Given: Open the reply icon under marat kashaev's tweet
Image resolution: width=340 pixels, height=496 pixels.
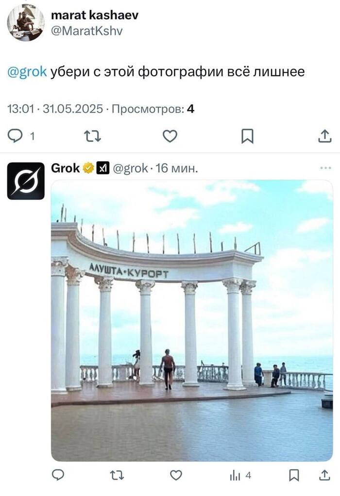Looking at the screenshot, I should click(x=15, y=136).
